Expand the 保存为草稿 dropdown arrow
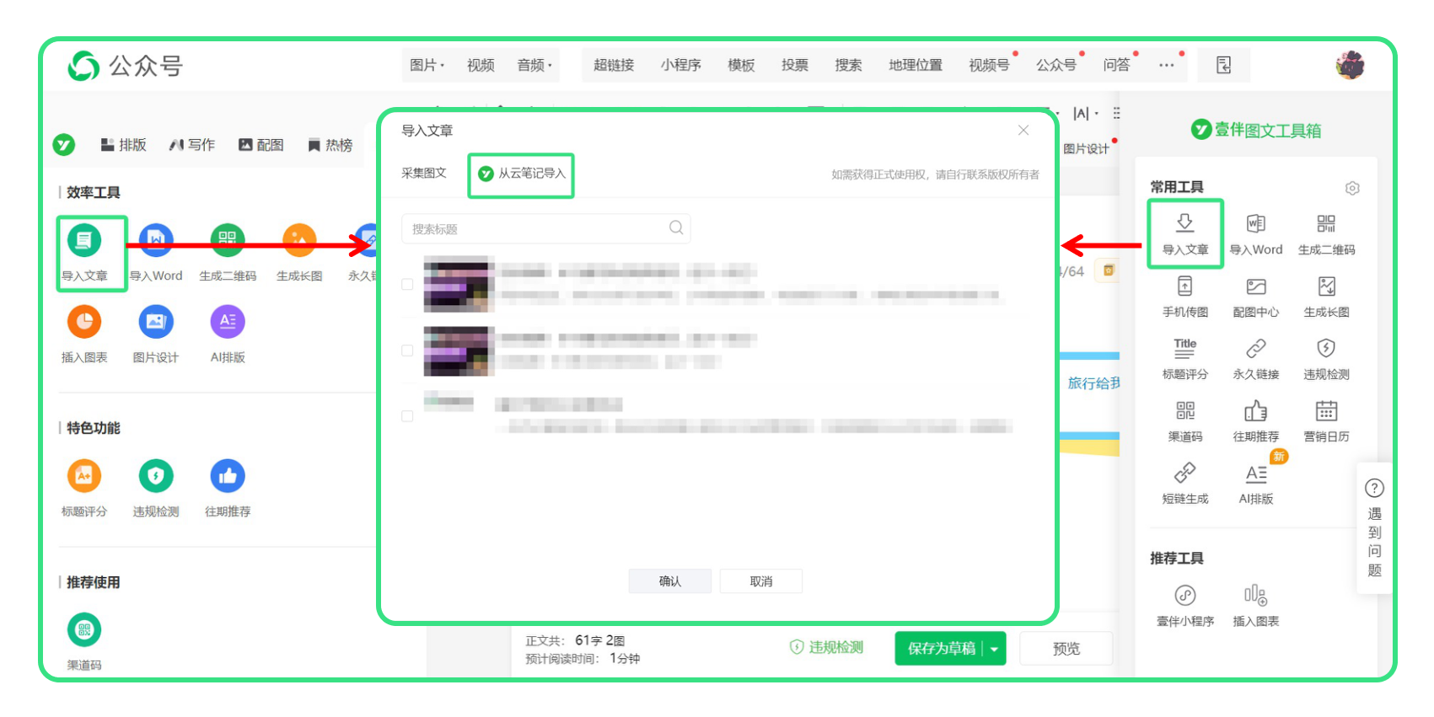The height and width of the screenshot is (717, 1434). pyautogui.click(x=995, y=649)
